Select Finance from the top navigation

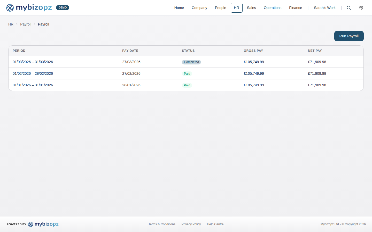(296, 8)
